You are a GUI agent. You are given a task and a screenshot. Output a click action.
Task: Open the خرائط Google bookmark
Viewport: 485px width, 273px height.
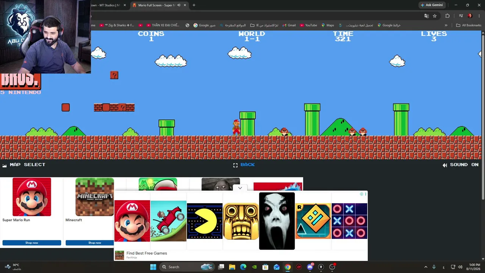click(x=389, y=25)
